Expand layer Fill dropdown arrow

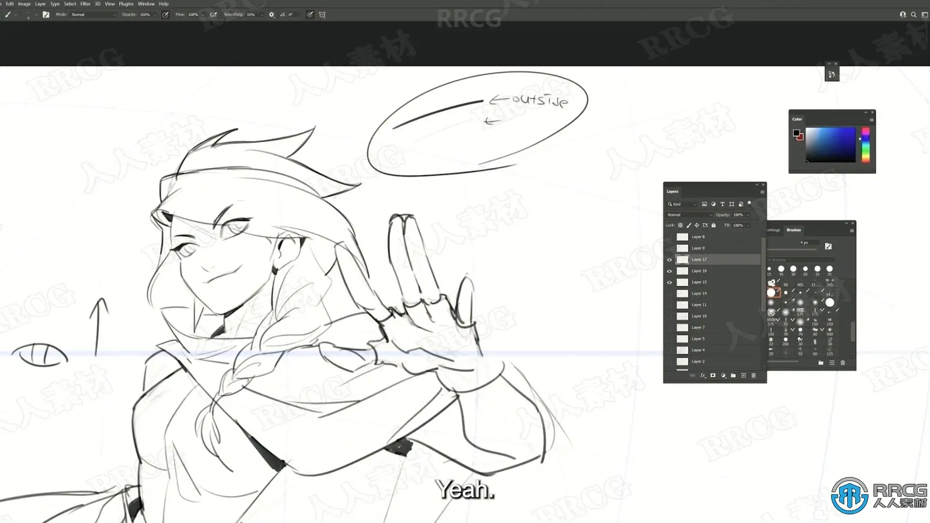[748, 226]
